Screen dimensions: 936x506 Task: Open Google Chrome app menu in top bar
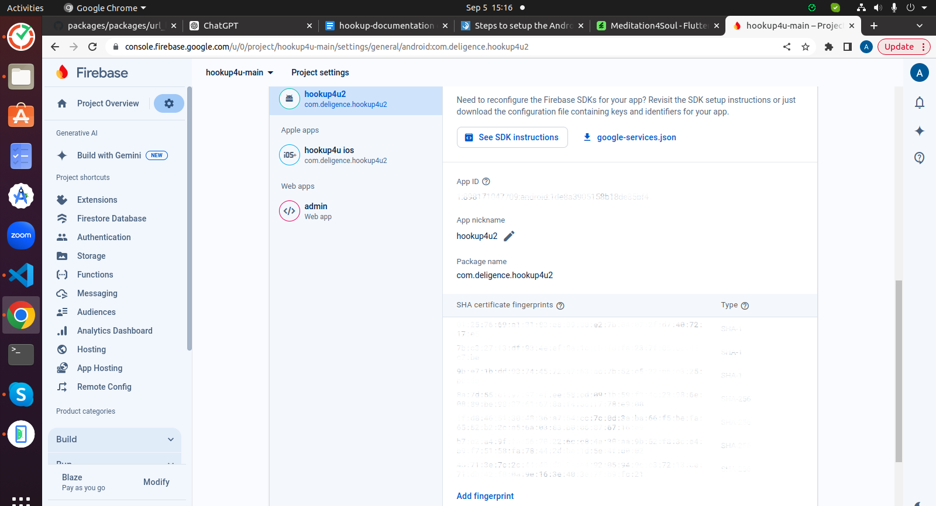pyautogui.click(x=105, y=8)
